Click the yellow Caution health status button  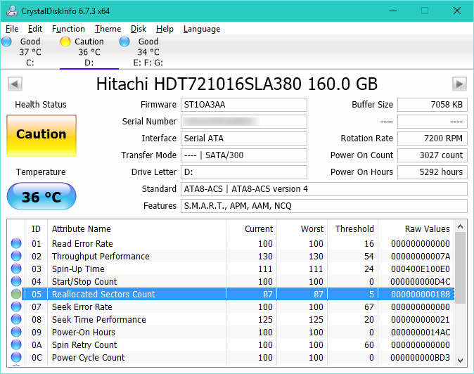pos(41,136)
